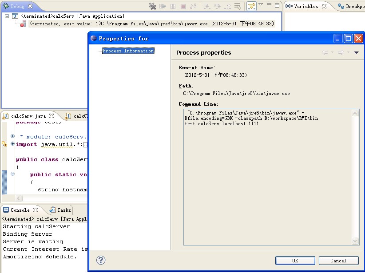365x273 pixels.
Task: Click Command Line scrollbar down arrow
Action: pyautogui.click(x=355, y=241)
